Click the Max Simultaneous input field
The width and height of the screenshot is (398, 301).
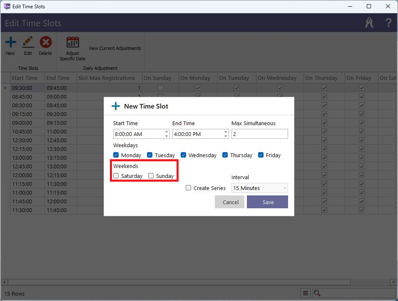tap(260, 134)
